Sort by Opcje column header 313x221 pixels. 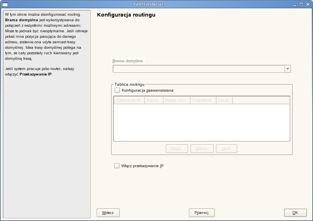point(224,100)
